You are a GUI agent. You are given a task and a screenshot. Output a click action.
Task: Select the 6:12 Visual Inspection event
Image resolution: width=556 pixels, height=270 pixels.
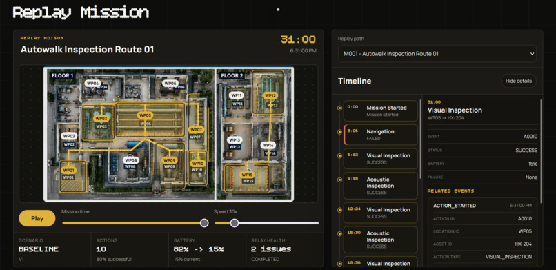click(381, 159)
